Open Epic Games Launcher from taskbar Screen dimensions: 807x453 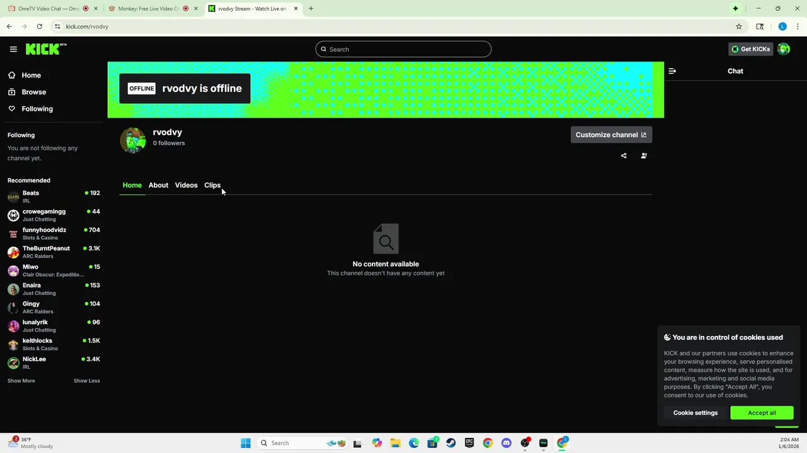click(x=469, y=443)
